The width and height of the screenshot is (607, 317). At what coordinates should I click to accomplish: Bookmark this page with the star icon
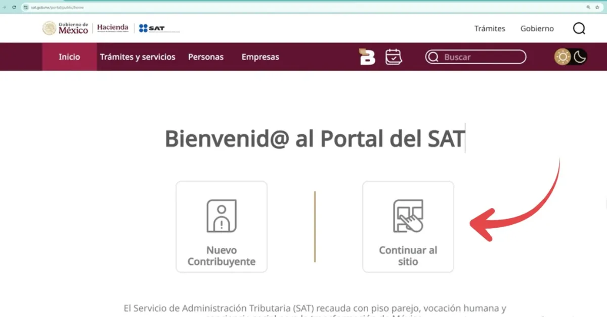click(597, 8)
